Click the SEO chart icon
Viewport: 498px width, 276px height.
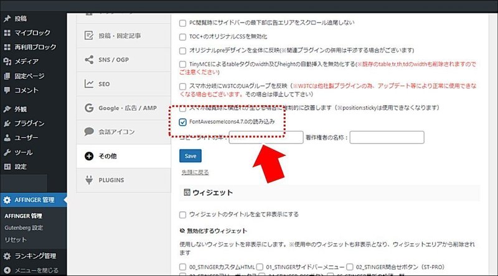[x=89, y=84]
